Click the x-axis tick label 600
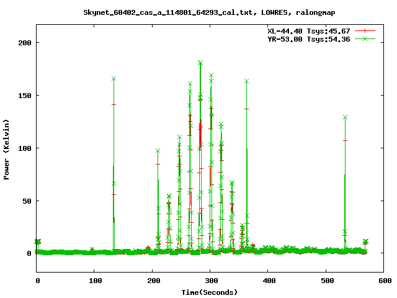 385,281
